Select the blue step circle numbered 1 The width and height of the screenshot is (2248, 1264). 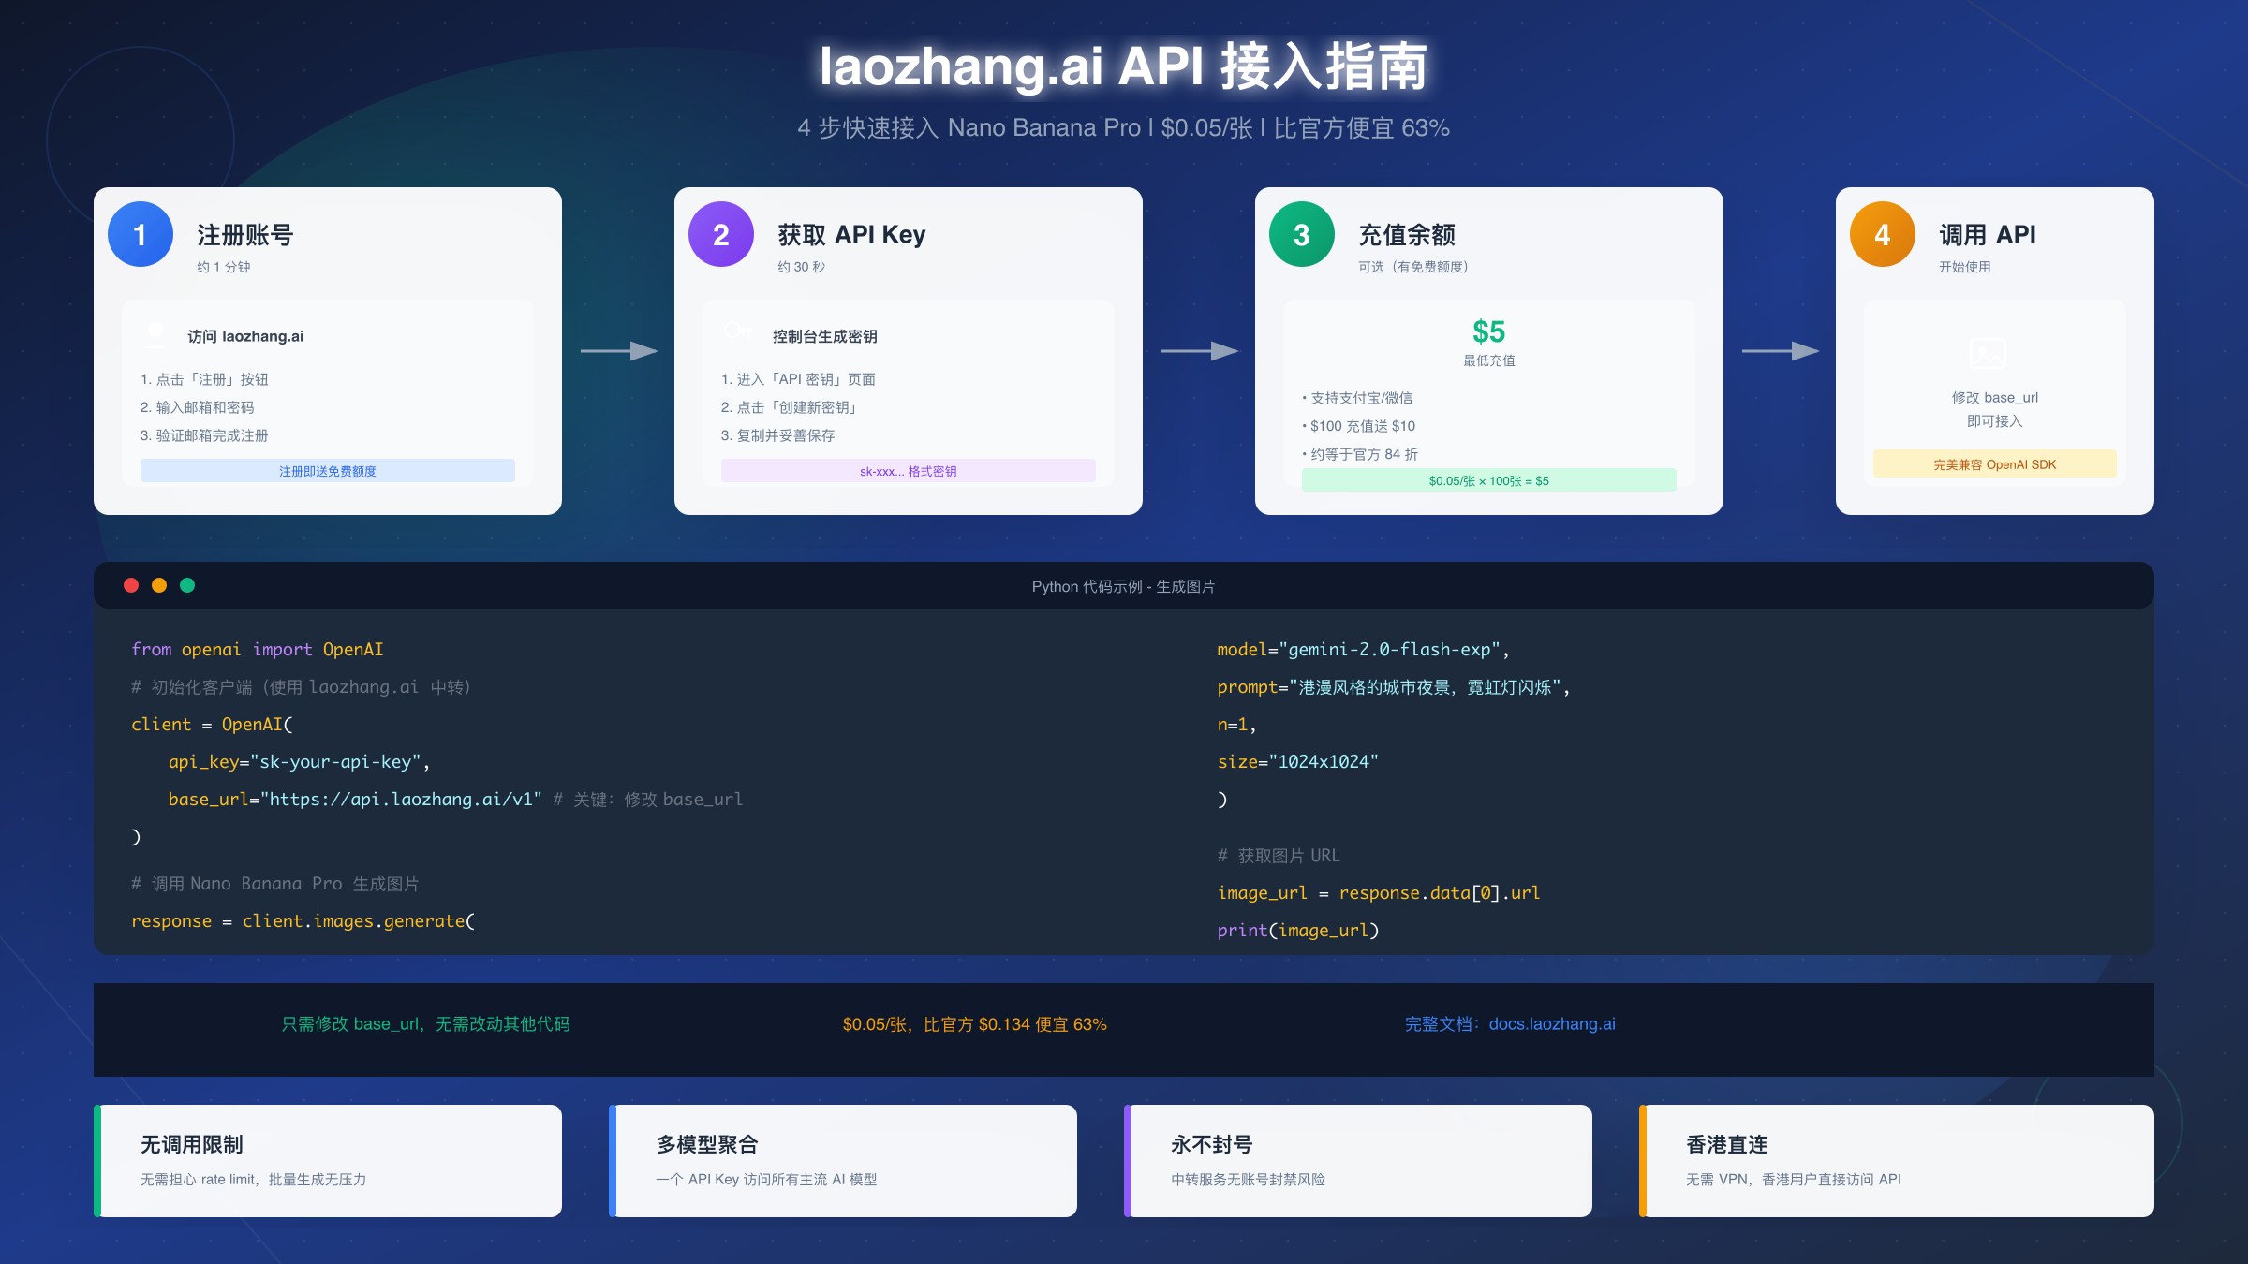(x=140, y=235)
